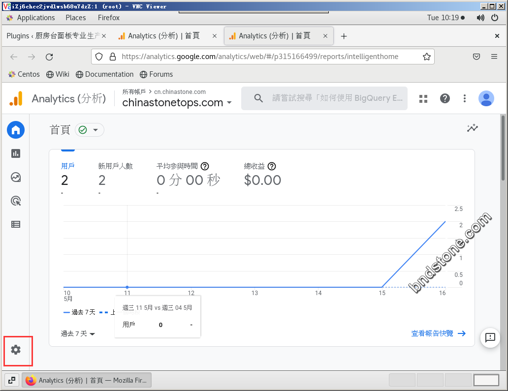Open the Admin gear icon

pos(16,350)
